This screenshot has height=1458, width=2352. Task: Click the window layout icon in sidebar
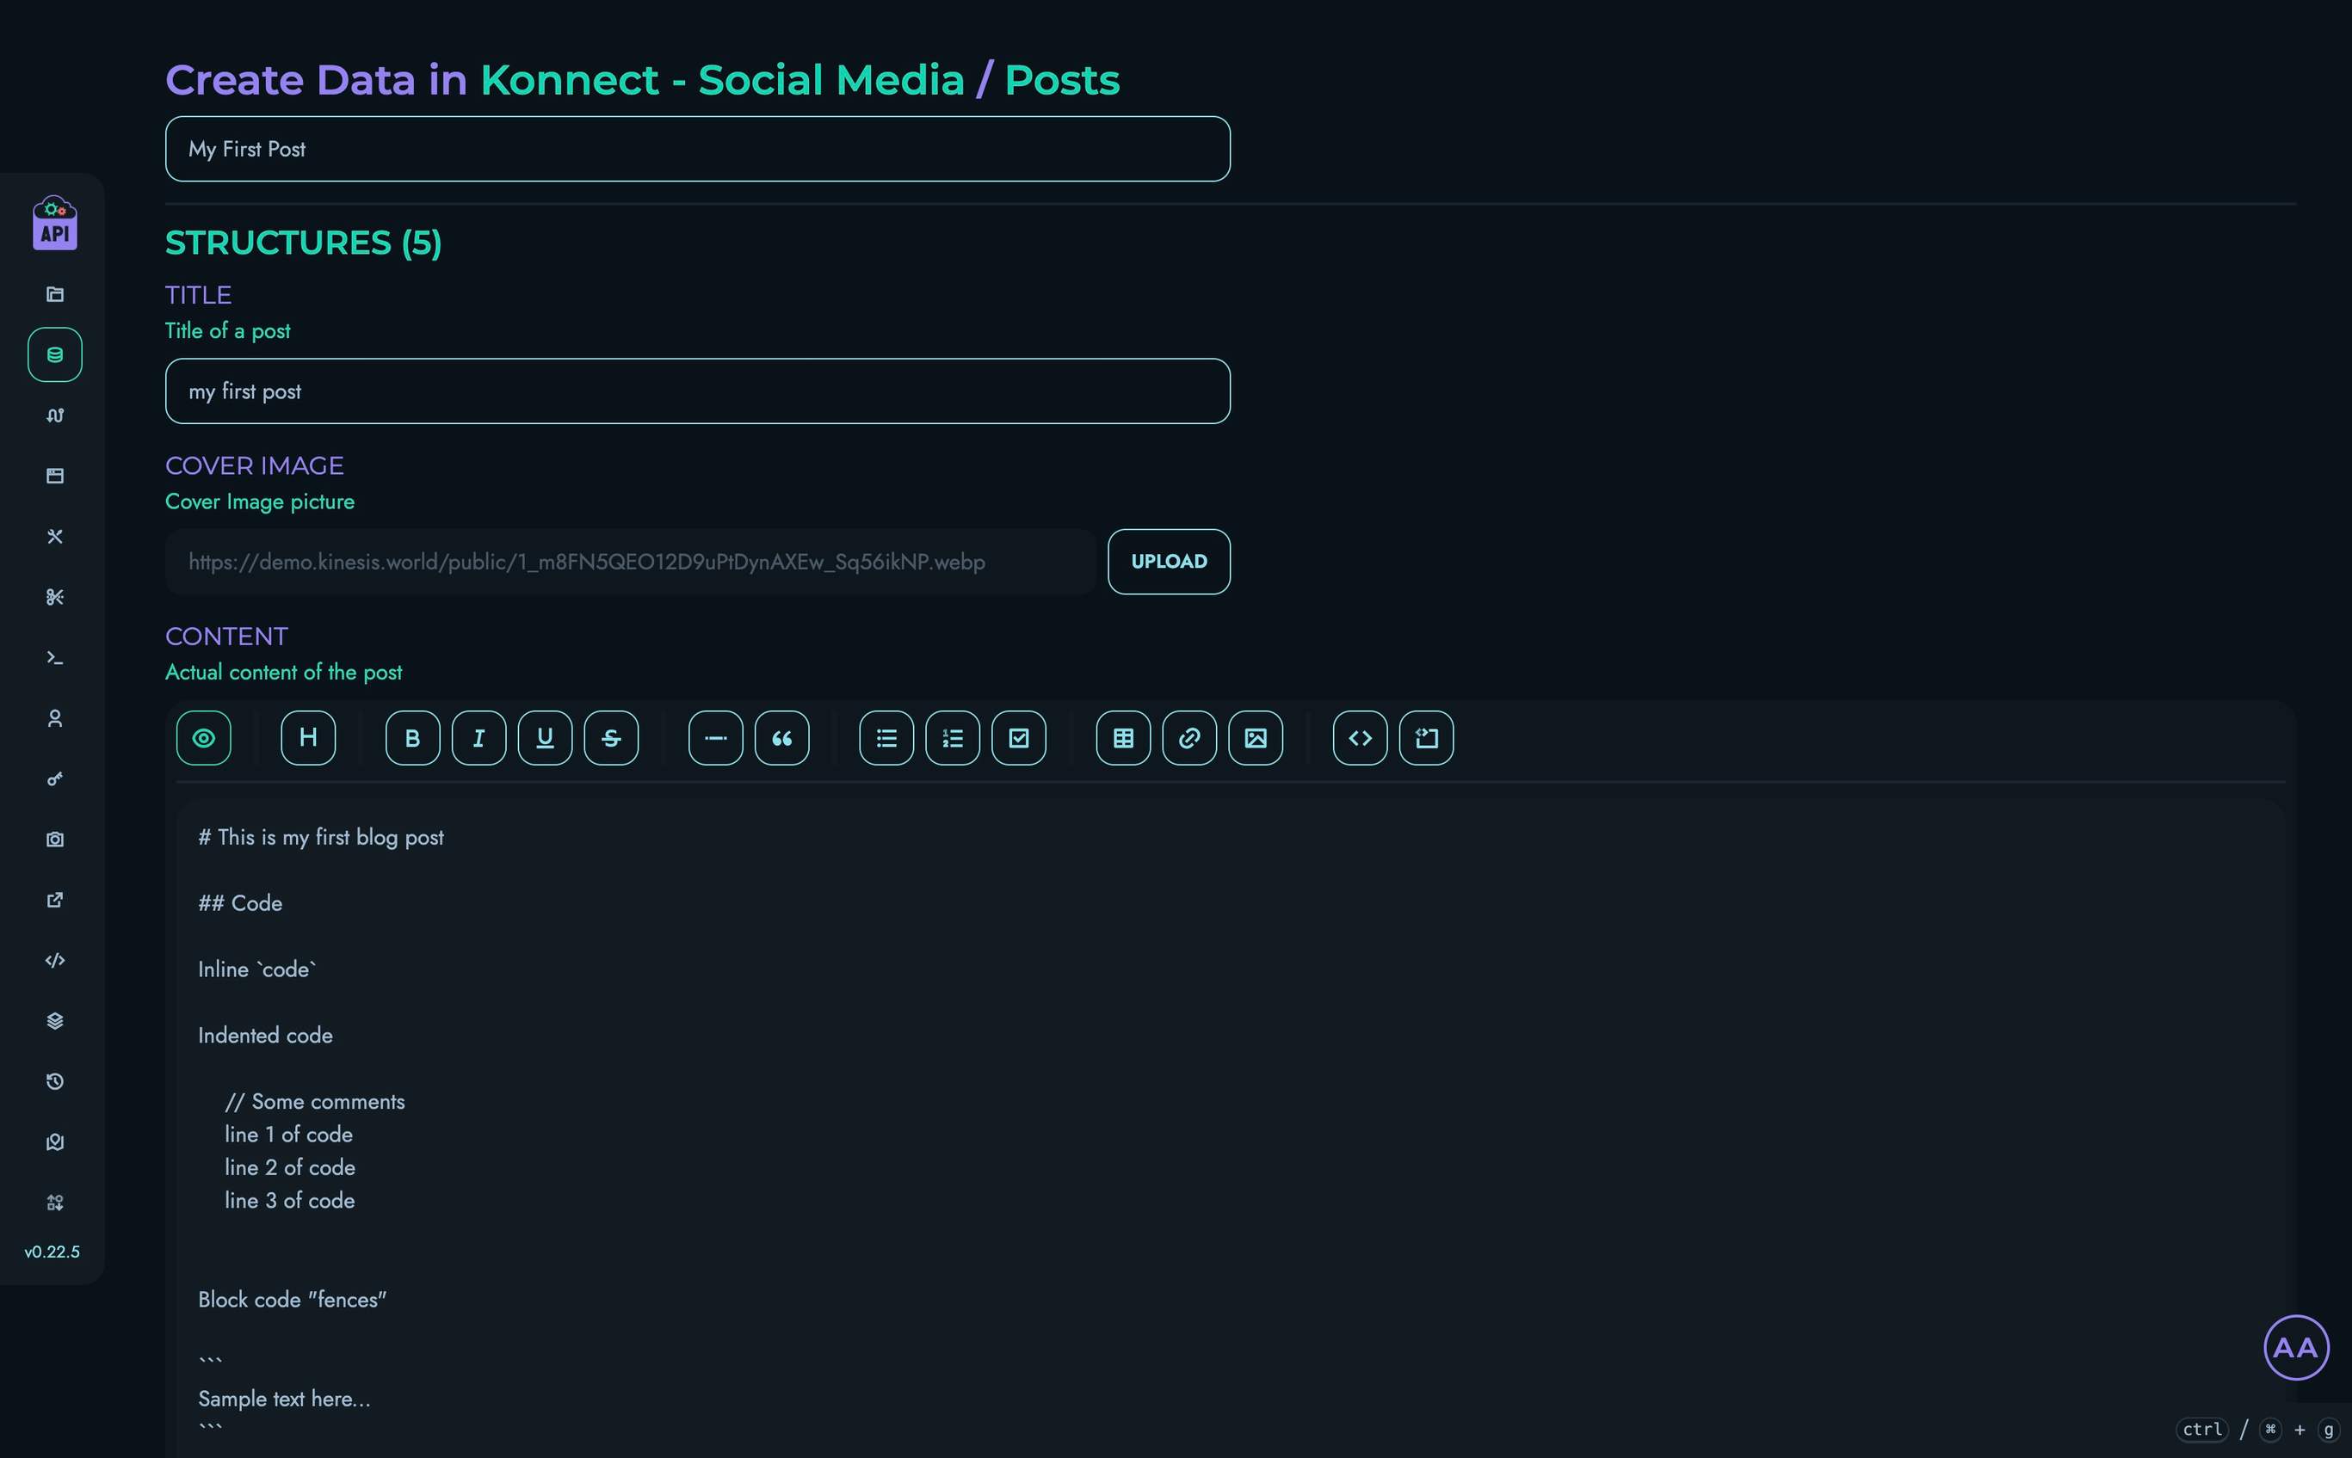[x=55, y=476]
